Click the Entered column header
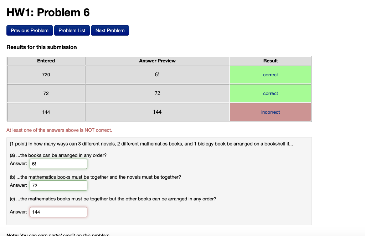 click(46, 61)
